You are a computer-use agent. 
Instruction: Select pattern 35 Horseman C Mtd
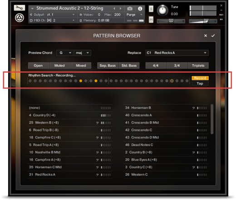click(70, 167)
